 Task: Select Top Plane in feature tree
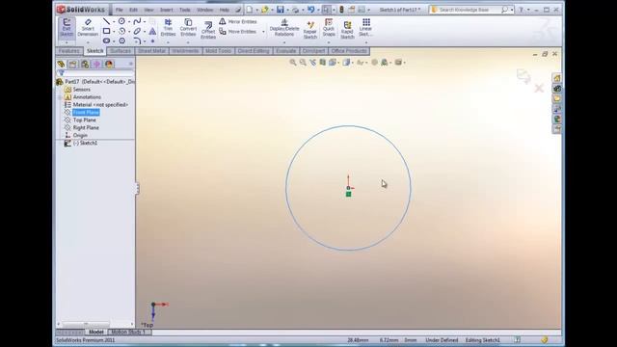pos(84,120)
